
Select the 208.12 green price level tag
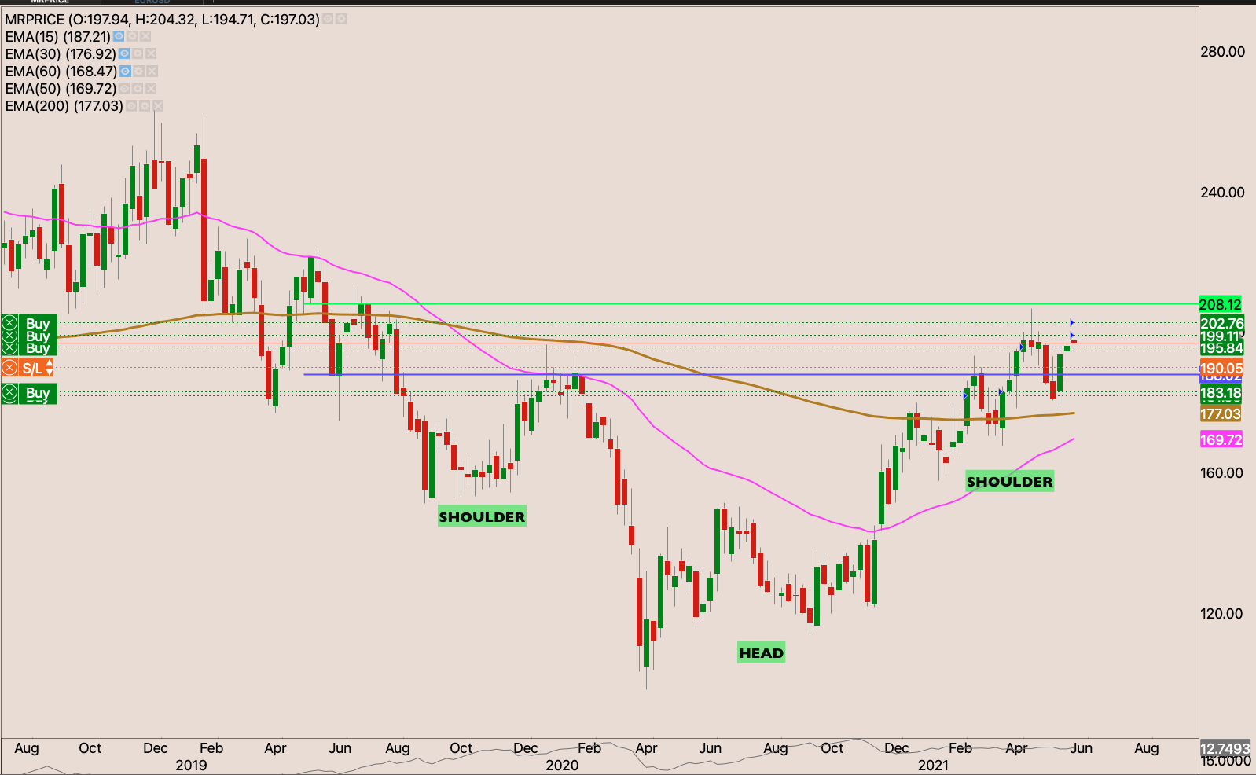(1220, 304)
